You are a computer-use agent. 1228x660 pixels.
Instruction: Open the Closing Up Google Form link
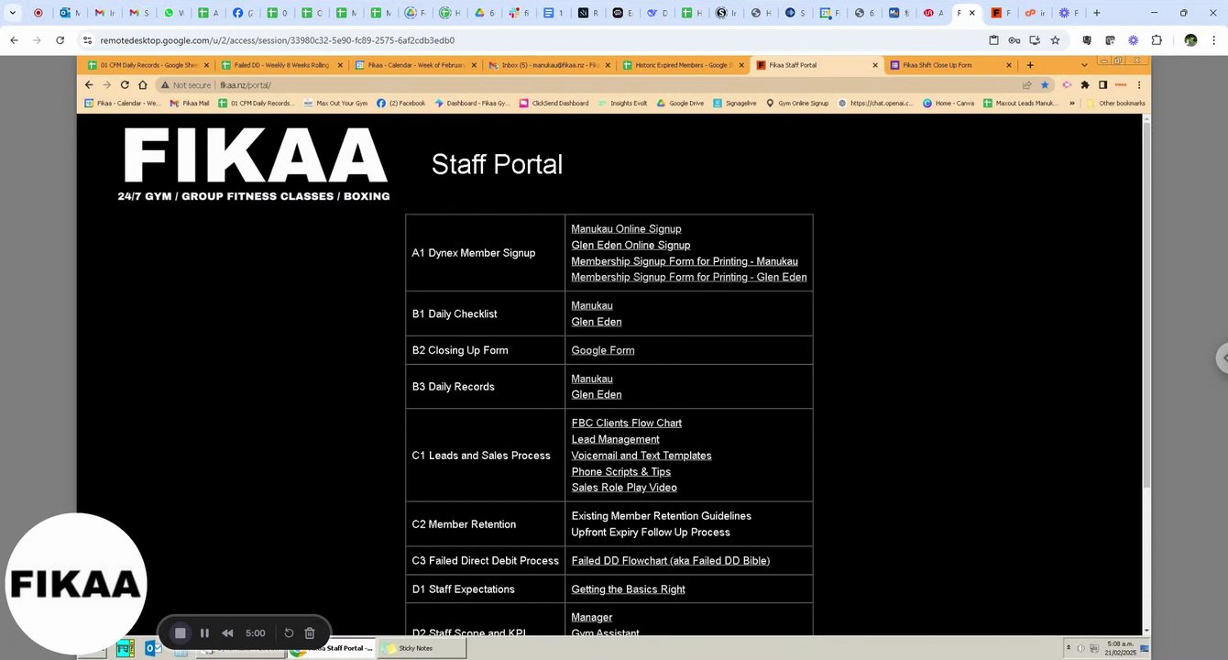pos(602,350)
